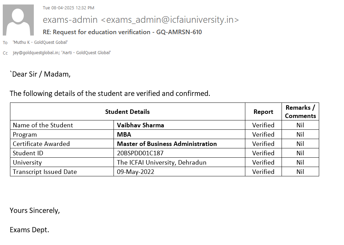Click Student ID value 20BSPDD01C187
The width and height of the screenshot is (344, 245).
pyautogui.click(x=140, y=153)
